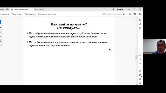Viewport: 166px width, 93px height.
Task: Share document by email envelope icon
Action: coord(140,14)
